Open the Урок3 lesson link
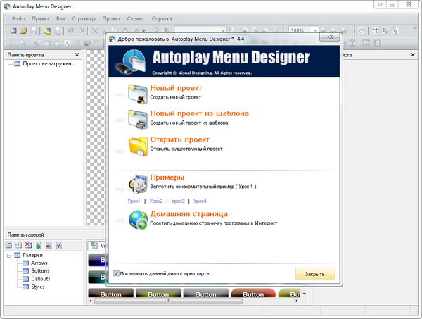 coord(178,201)
